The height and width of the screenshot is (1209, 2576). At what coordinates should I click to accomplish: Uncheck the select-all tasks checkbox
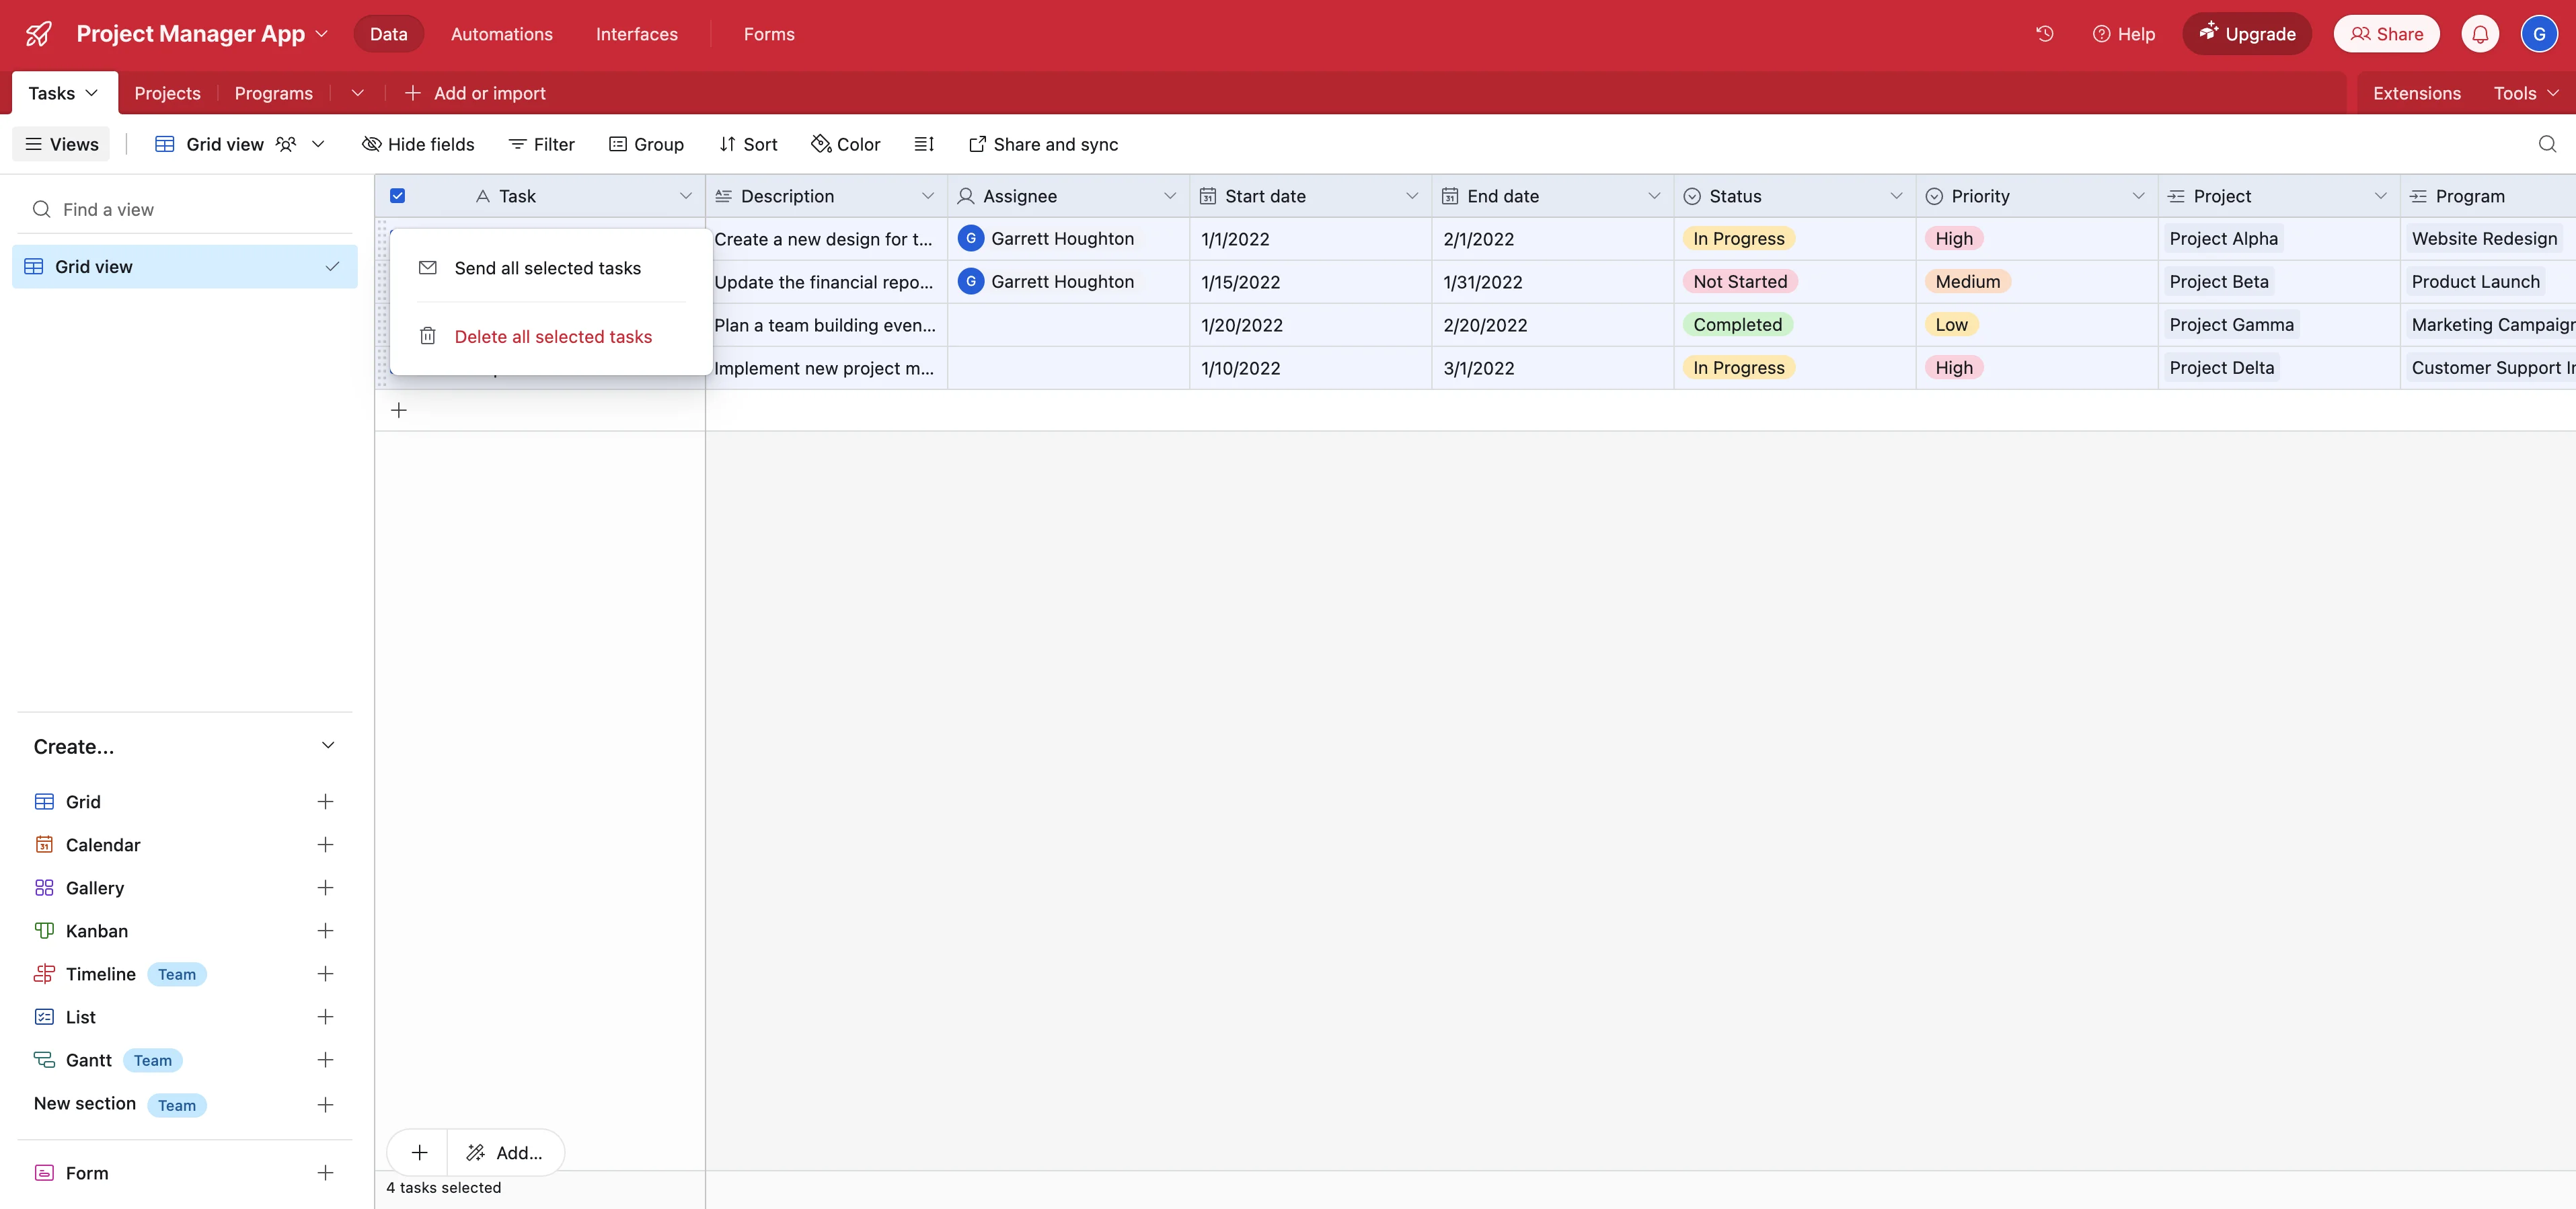tap(397, 196)
